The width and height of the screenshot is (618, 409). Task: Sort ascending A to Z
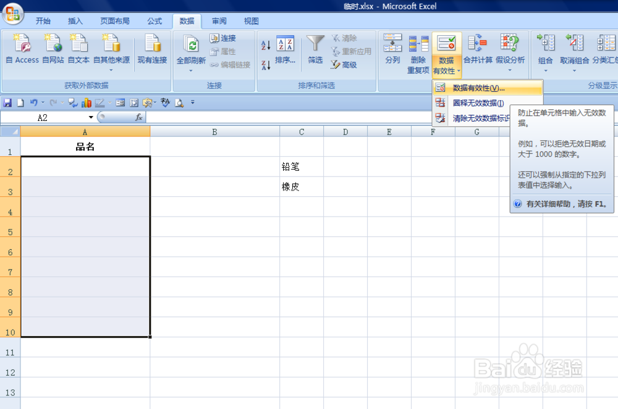point(266,45)
